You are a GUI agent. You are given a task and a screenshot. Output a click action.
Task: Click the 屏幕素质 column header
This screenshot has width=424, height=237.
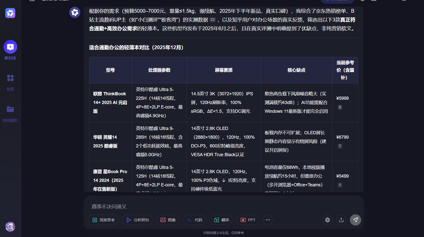tap(224, 70)
